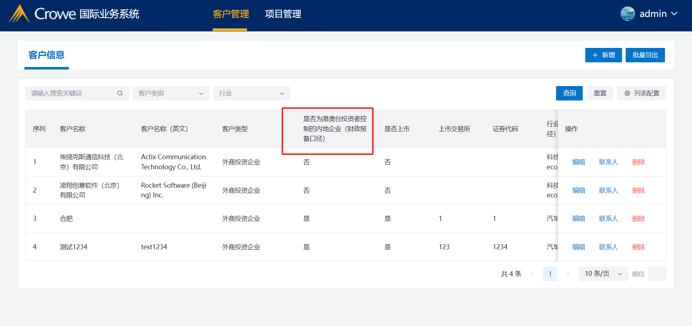
Task: Click securities code 1234 cell
Action: coord(500,247)
